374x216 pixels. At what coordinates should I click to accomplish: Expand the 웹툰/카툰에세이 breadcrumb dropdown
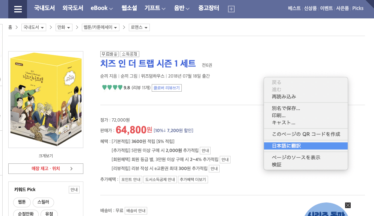coord(100,27)
